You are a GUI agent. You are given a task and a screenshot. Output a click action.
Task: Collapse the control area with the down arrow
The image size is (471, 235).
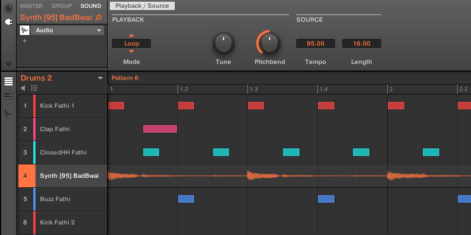(x=8, y=64)
